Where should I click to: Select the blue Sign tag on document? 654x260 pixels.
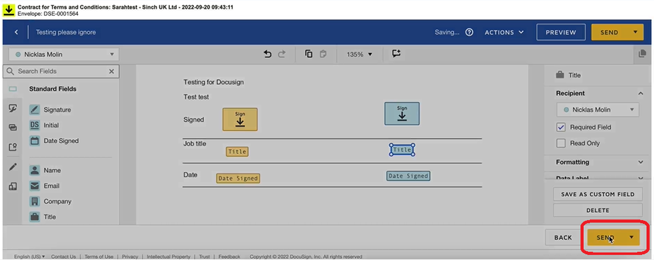point(402,114)
